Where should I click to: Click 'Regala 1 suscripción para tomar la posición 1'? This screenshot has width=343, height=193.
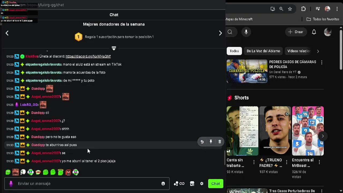click(119, 37)
